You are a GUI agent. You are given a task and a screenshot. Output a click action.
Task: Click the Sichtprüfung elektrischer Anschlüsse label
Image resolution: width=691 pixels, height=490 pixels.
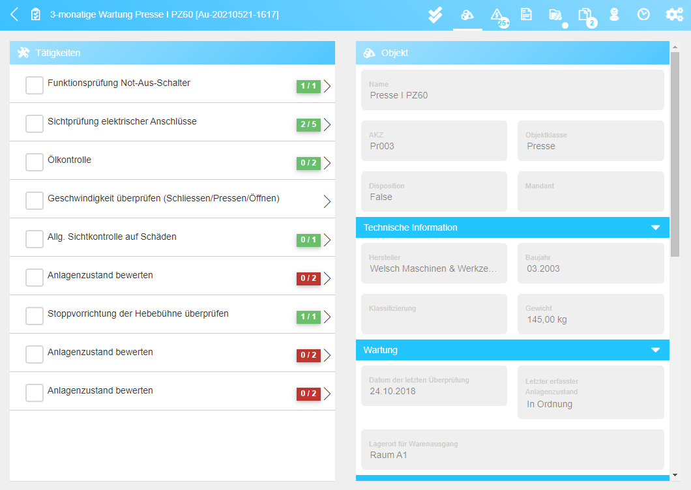click(x=122, y=121)
